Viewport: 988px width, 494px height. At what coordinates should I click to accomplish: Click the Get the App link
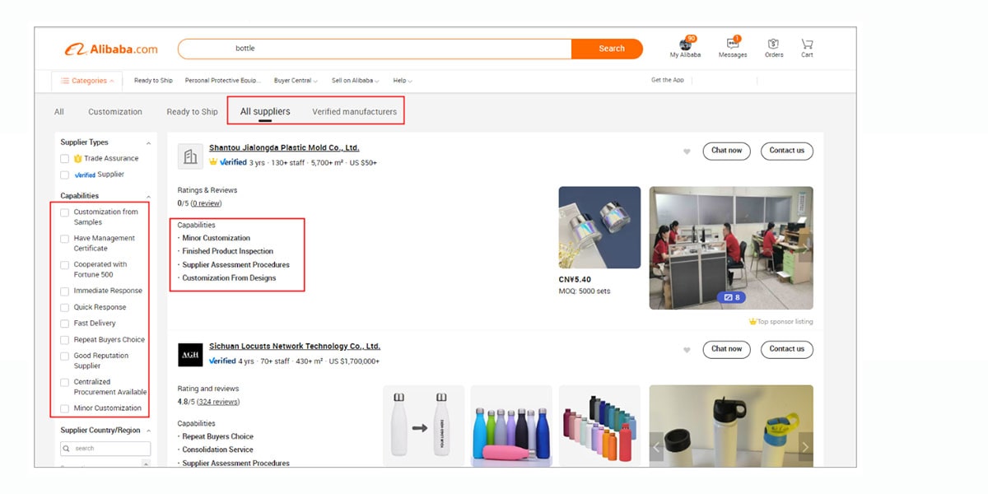pos(667,80)
